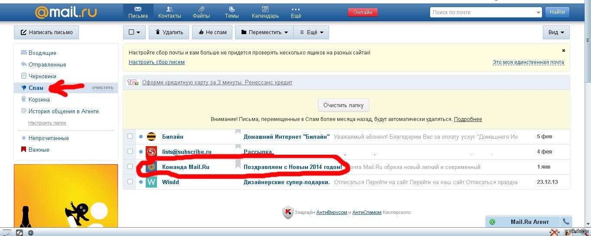Click the Wisdd sender avatar icon
Image resolution: width=591 pixels, height=236 pixels.
(x=151, y=182)
